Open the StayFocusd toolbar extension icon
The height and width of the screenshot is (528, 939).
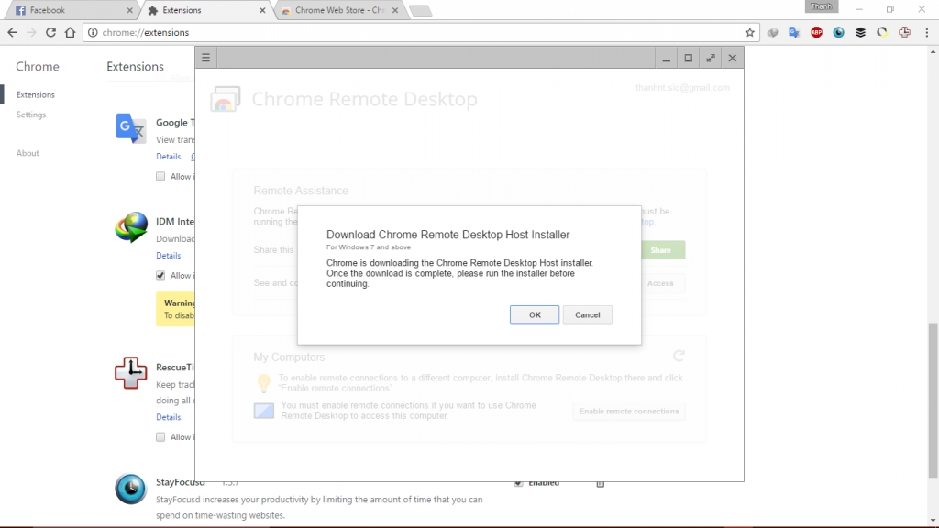coord(838,32)
